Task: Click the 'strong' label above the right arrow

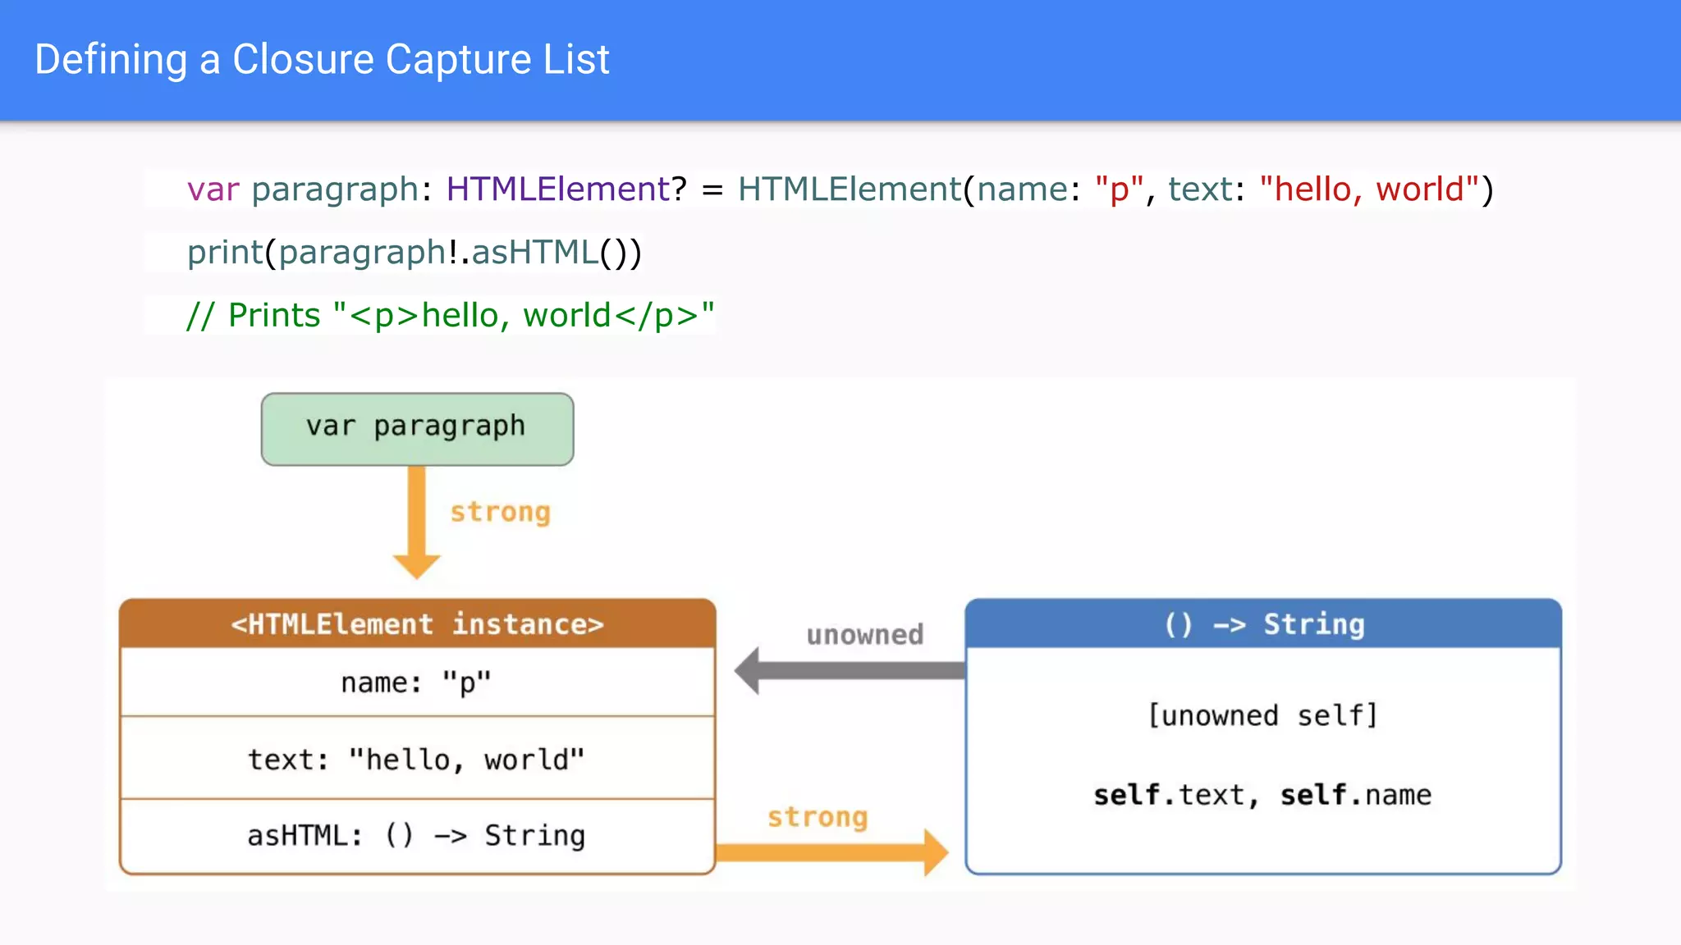Action: [x=818, y=817]
